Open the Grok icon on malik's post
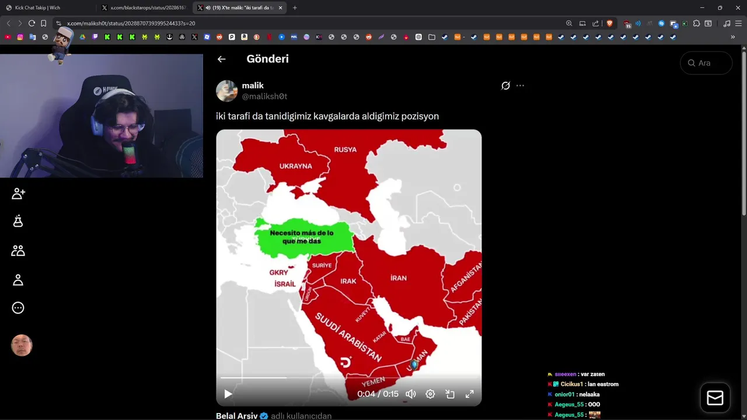 tap(505, 86)
